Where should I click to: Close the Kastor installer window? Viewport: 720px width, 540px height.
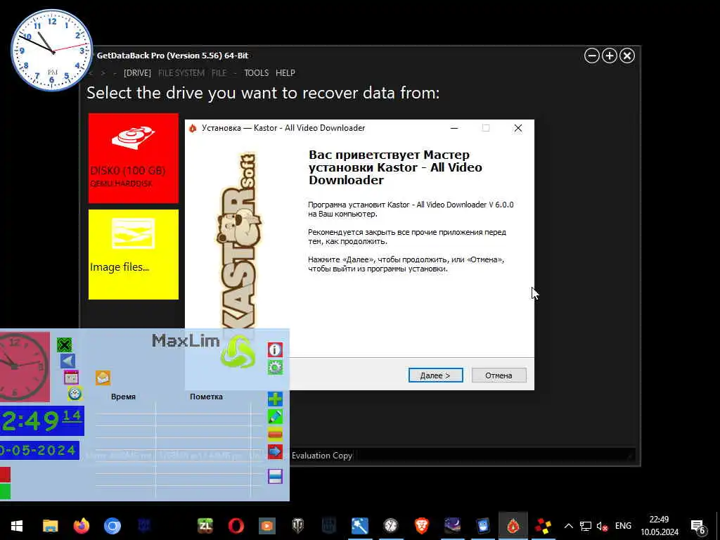coord(518,128)
